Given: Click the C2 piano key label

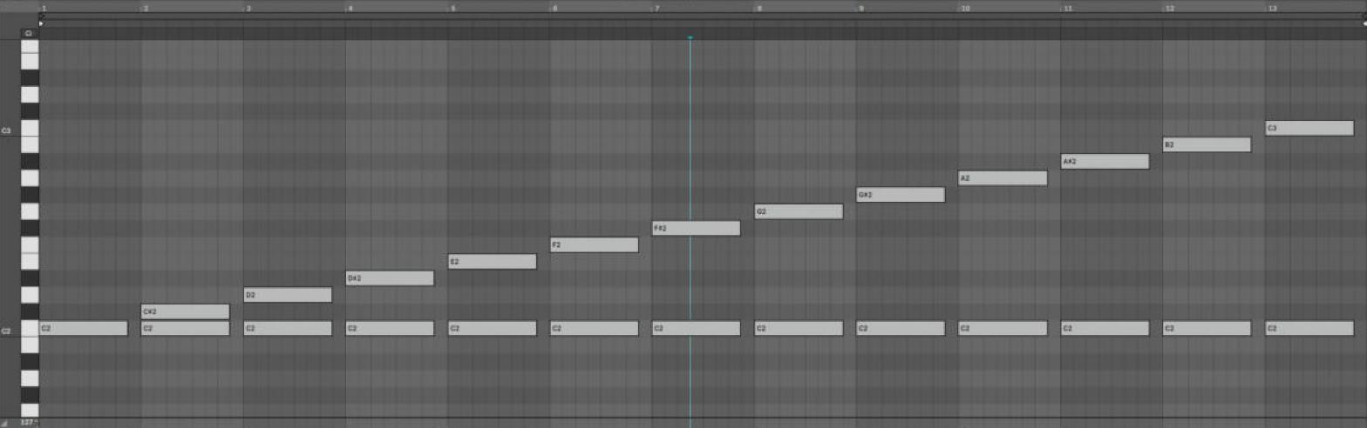Looking at the screenshot, I should 6,331.
